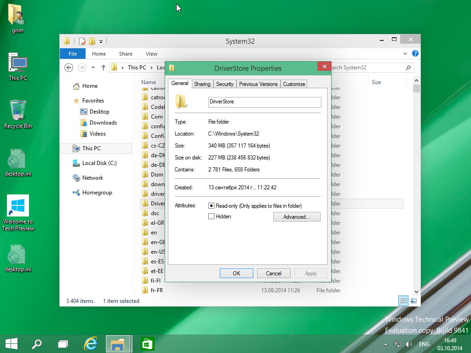Viewport: 471px width, 353px height.
Task: Switch to the Security tab
Action: pos(224,84)
